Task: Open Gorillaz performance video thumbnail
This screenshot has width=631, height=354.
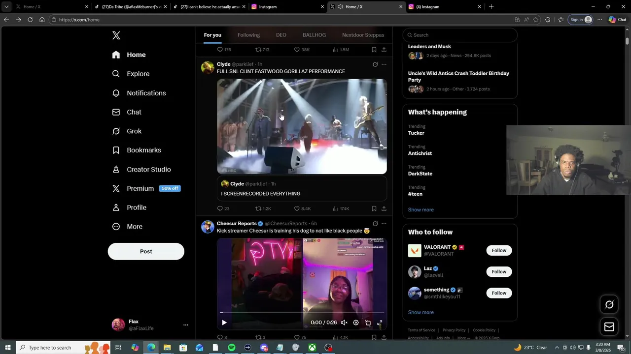Action: click(x=302, y=126)
